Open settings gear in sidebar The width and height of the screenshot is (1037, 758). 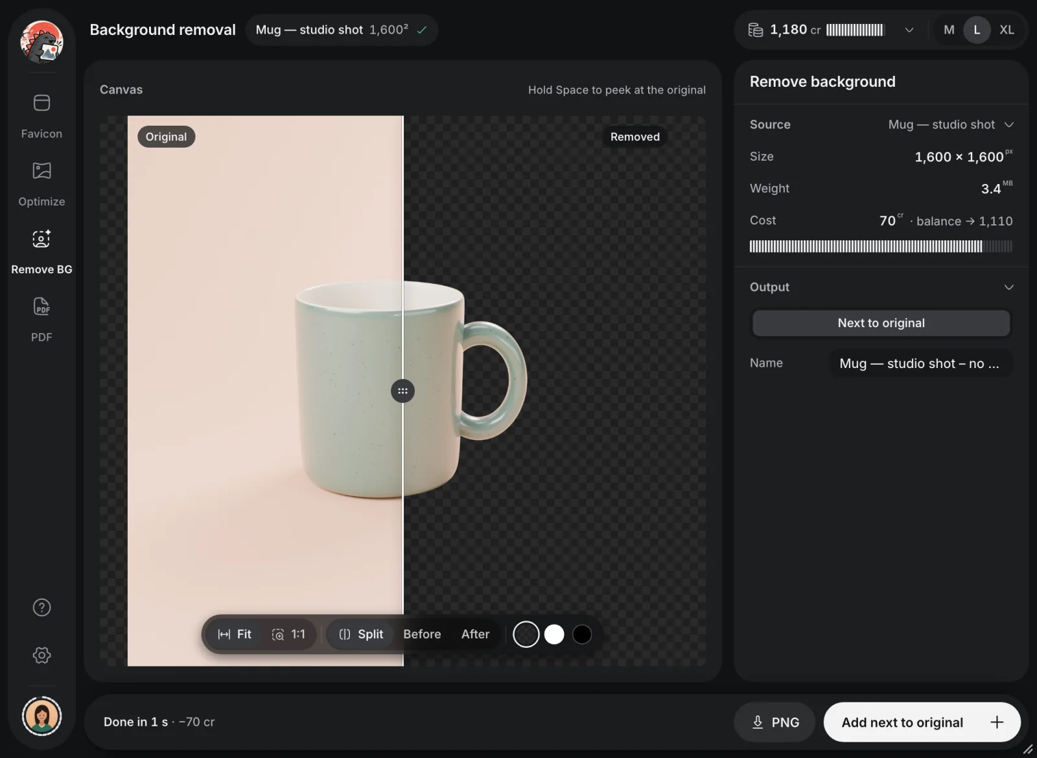(41, 655)
